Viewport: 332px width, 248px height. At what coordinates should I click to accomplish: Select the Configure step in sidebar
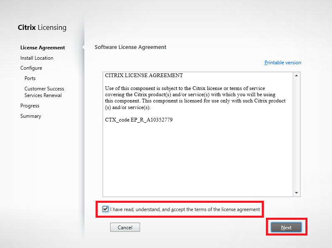31,68
